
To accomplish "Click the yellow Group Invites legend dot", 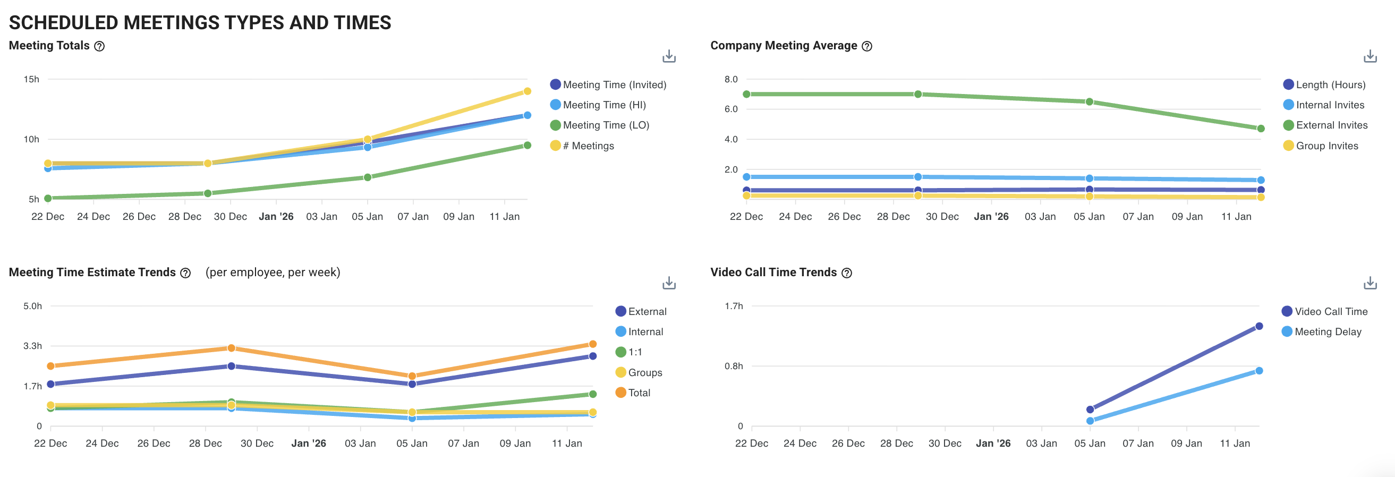I will pos(1288,146).
